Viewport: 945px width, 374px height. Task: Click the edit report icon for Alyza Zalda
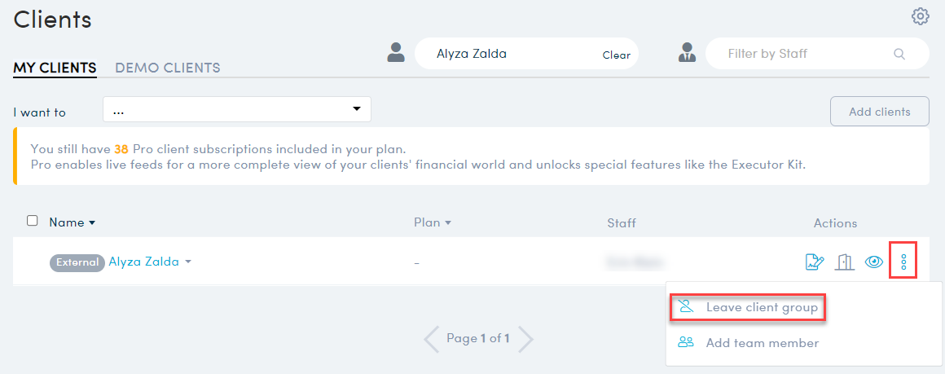coord(815,262)
